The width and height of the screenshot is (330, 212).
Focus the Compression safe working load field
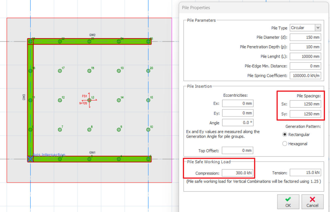[238, 173]
